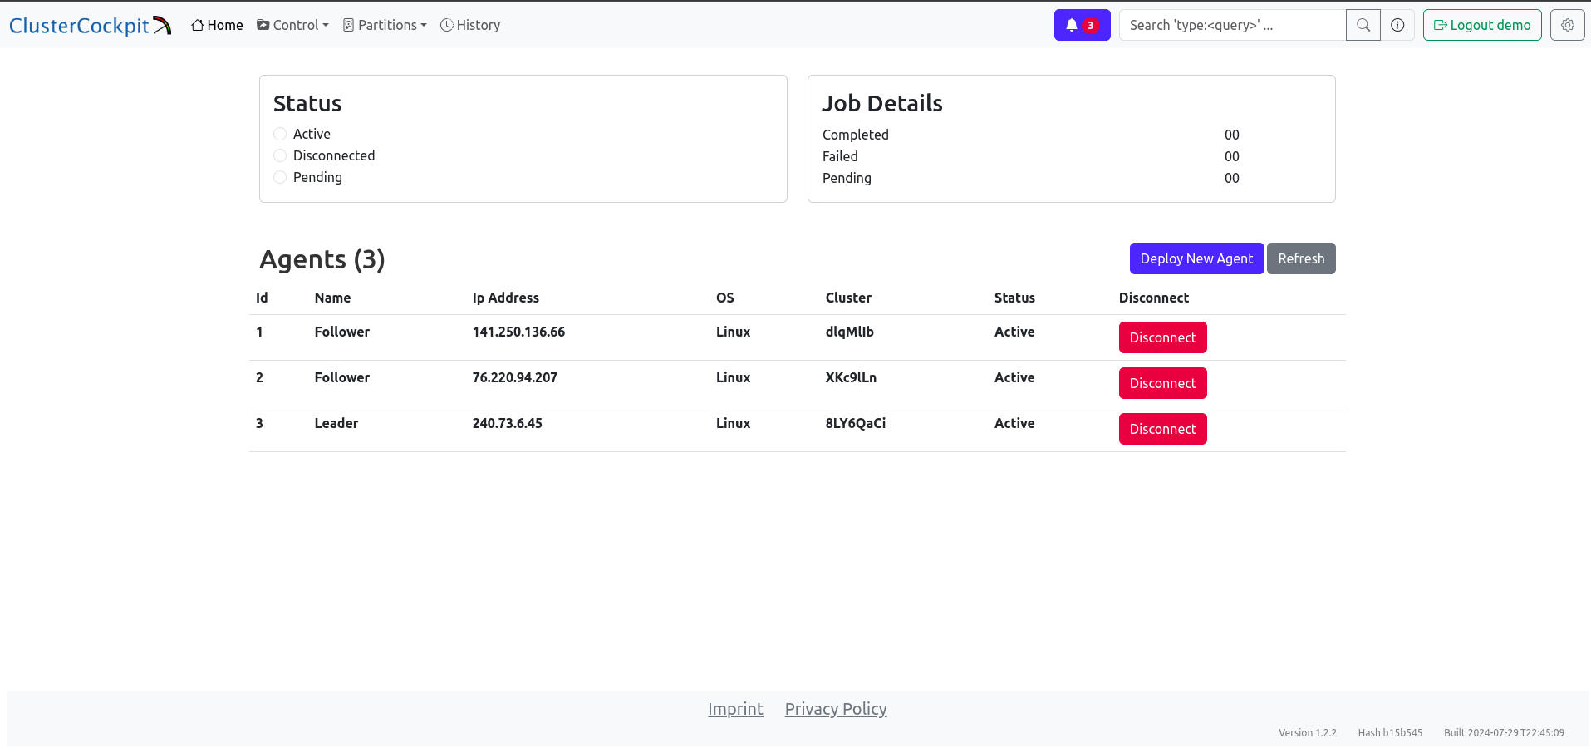Click the Control folder icon
The height and width of the screenshot is (753, 1591).
[263, 25]
